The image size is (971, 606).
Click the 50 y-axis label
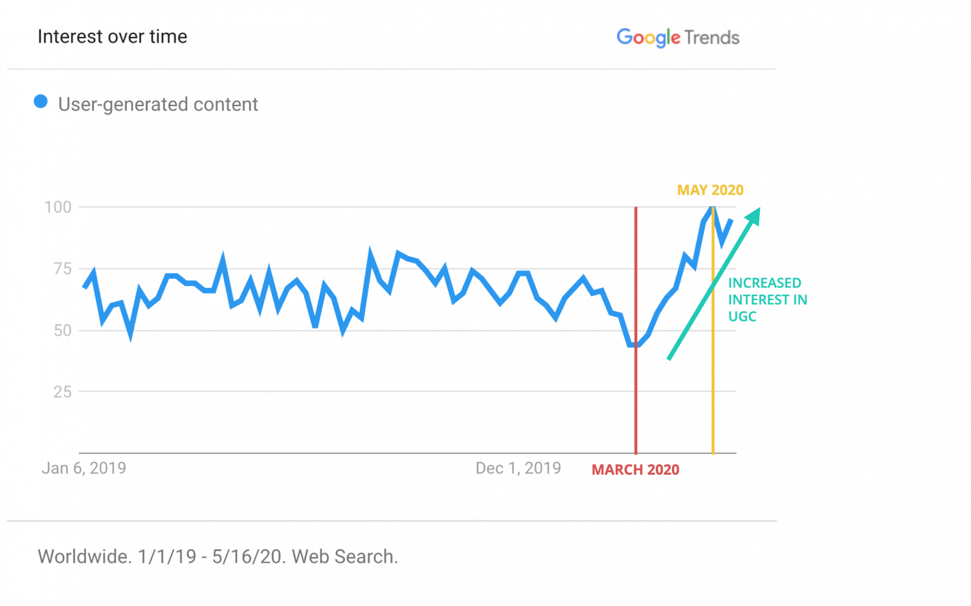62,330
